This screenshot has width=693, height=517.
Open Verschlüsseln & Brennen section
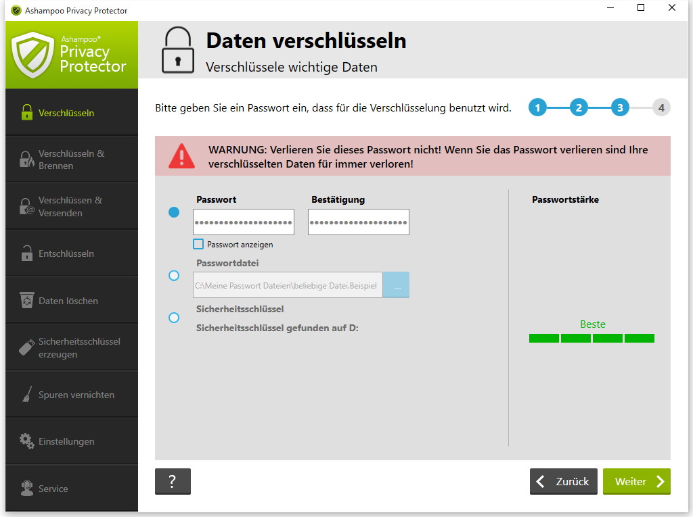click(72, 159)
